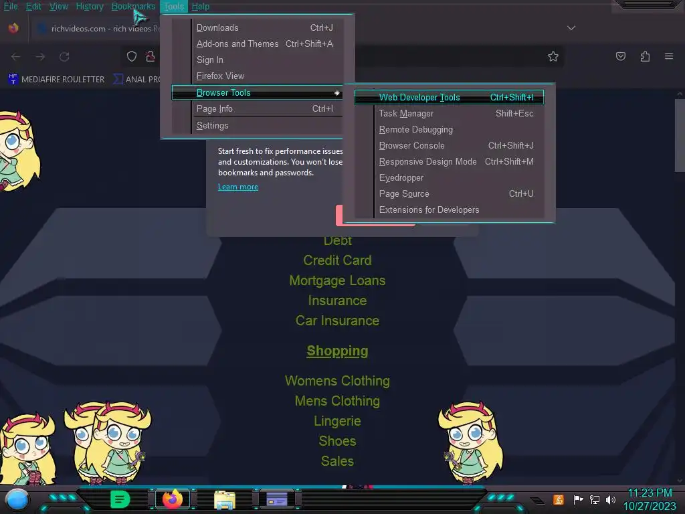Click the site security lock icon

pyautogui.click(x=151, y=56)
